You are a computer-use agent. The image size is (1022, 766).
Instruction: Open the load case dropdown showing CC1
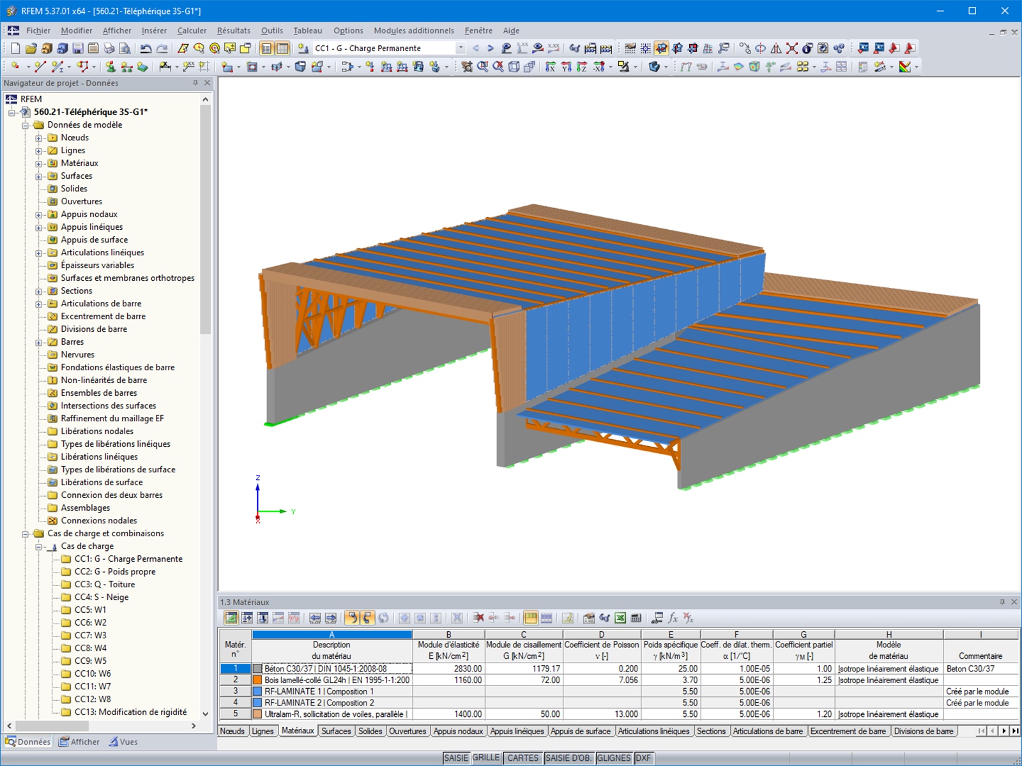click(462, 48)
